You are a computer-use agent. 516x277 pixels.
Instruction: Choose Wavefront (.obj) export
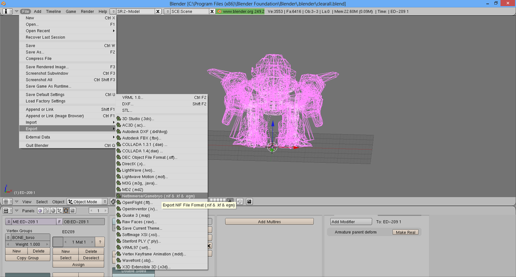(162, 260)
